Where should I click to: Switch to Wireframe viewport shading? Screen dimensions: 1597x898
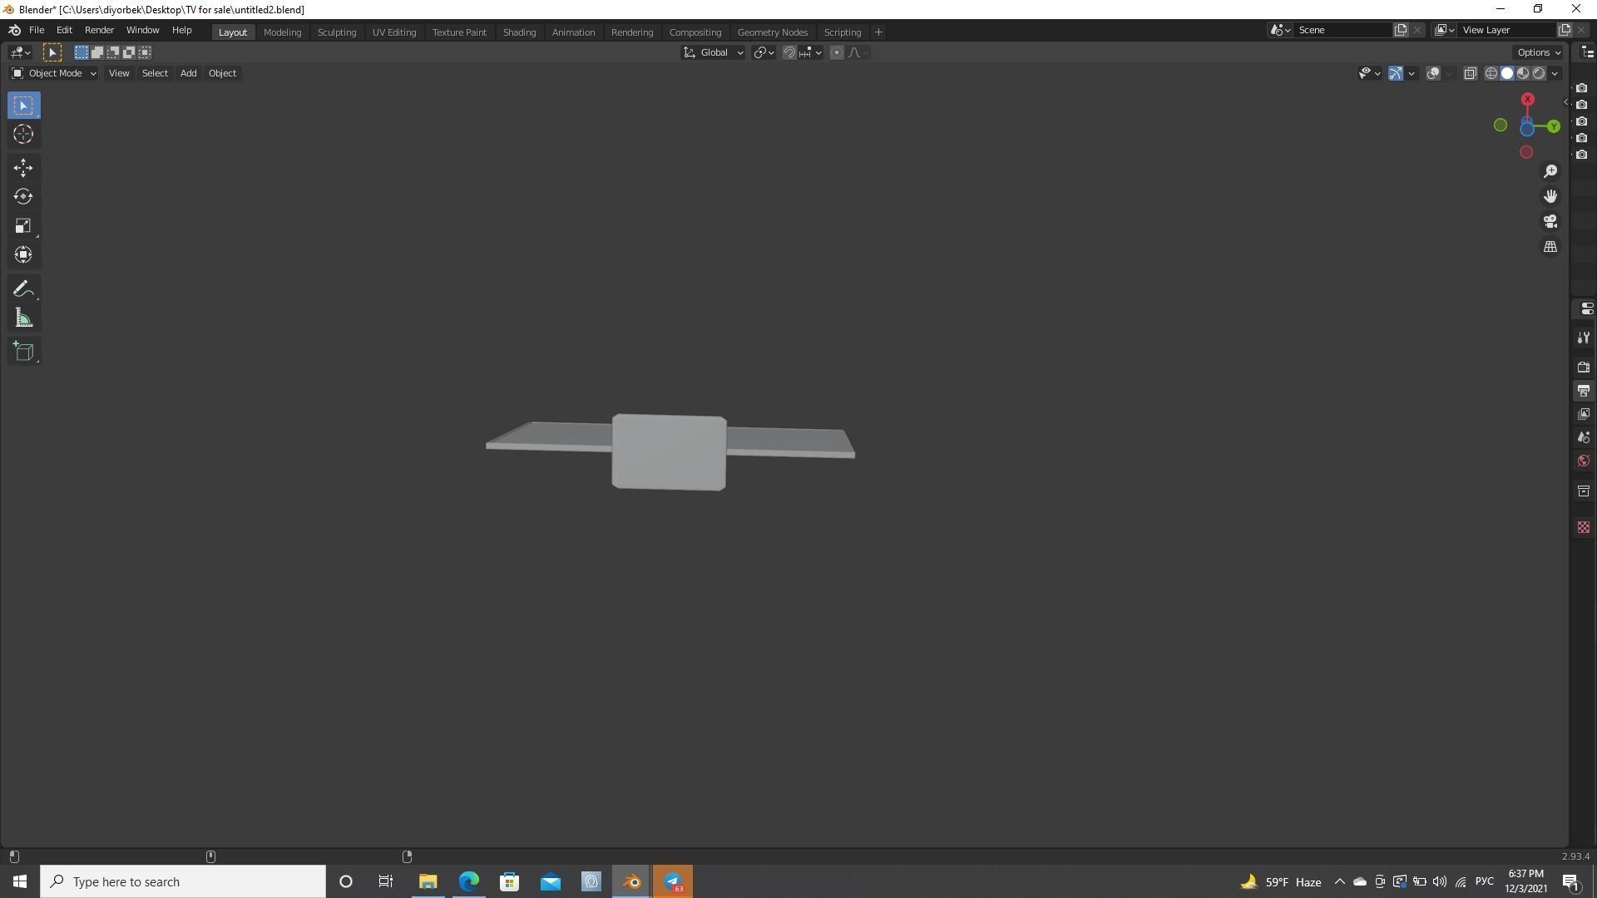(x=1491, y=73)
